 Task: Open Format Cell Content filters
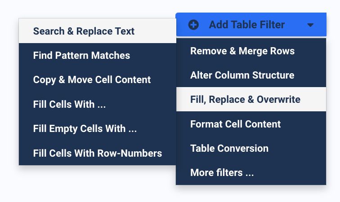(251, 124)
